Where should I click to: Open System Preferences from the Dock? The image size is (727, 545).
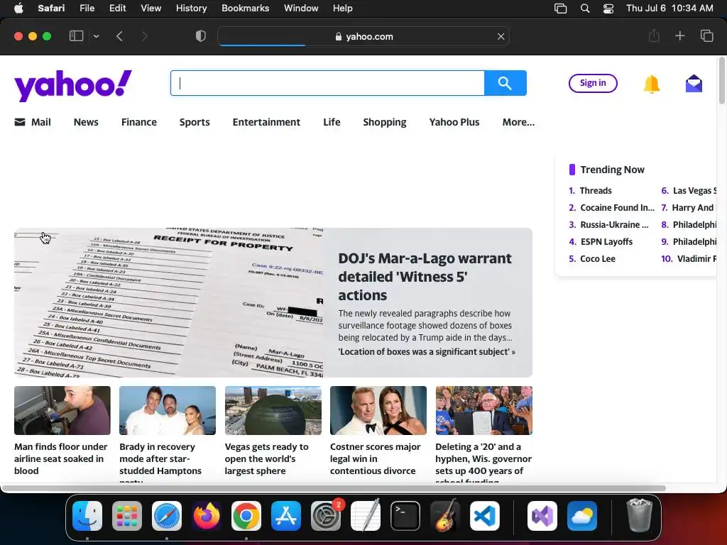[x=326, y=516]
